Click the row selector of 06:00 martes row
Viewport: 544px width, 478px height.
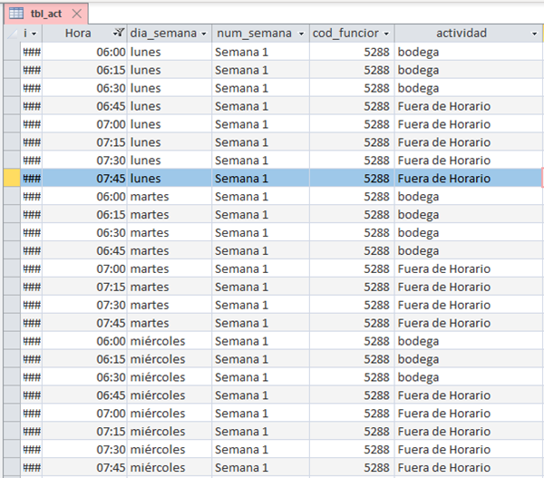click(x=10, y=197)
